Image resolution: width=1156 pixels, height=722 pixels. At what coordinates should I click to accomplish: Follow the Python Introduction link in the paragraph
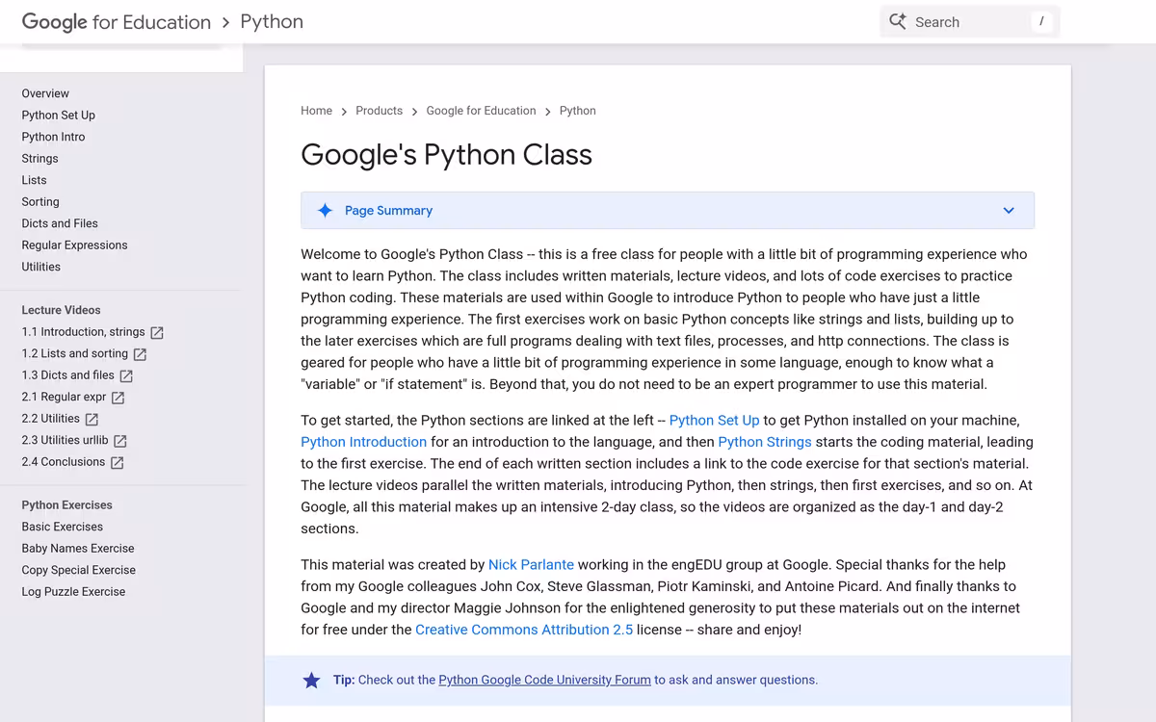click(x=363, y=442)
